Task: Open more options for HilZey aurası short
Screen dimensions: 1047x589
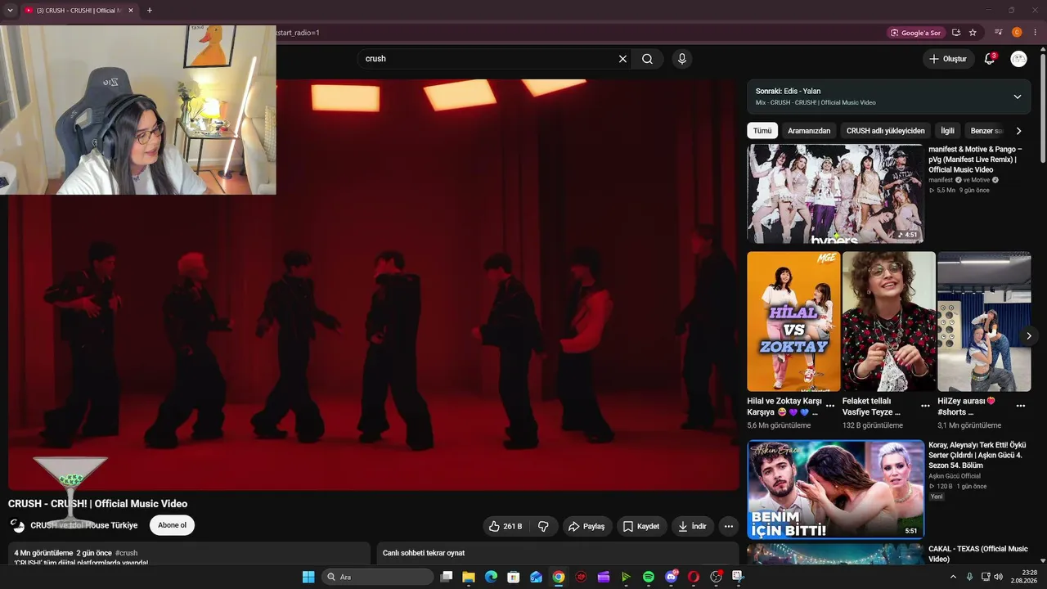Action: click(x=1021, y=406)
